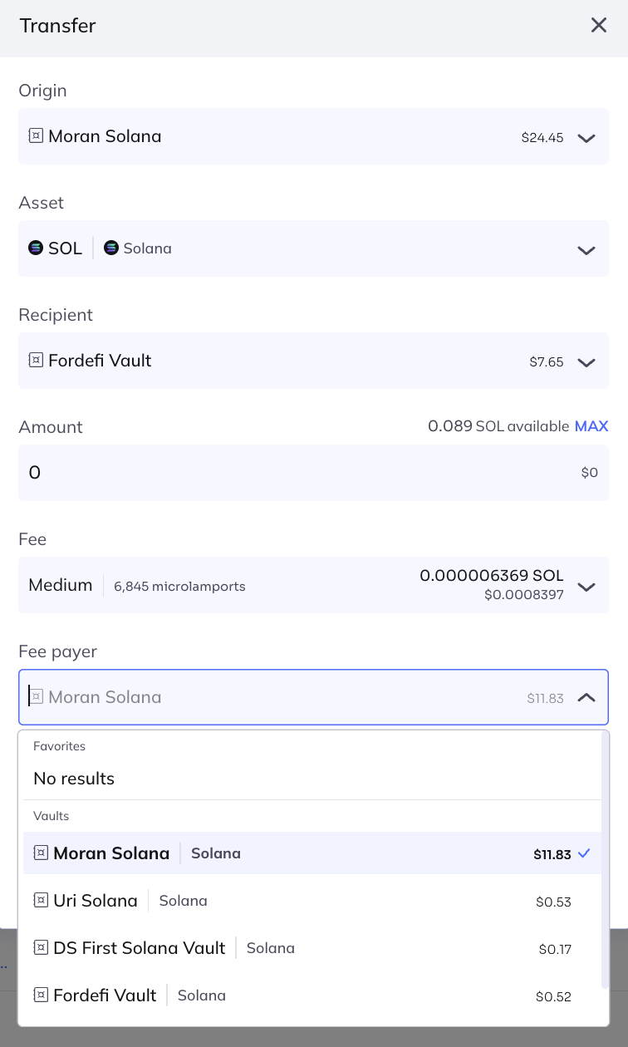The image size is (628, 1047).
Task: Click the vault icon next to Uri Solana
Action: coord(41,901)
